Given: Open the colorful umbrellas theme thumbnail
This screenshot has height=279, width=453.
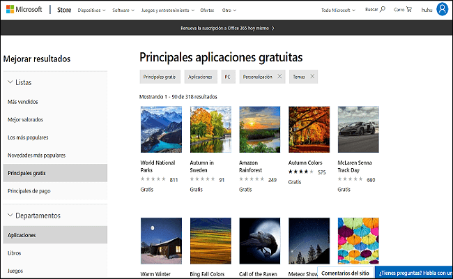Looking at the screenshot, I should click(358, 241).
